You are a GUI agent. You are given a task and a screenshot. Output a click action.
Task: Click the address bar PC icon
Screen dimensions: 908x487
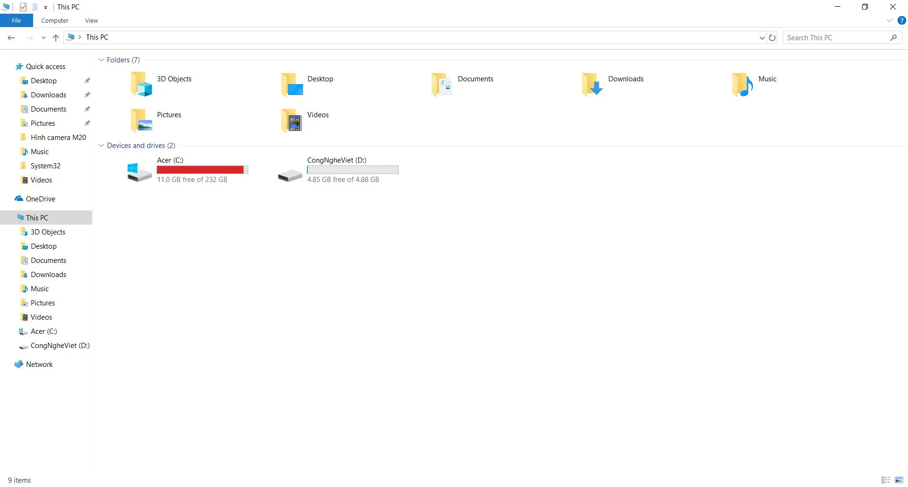point(70,37)
